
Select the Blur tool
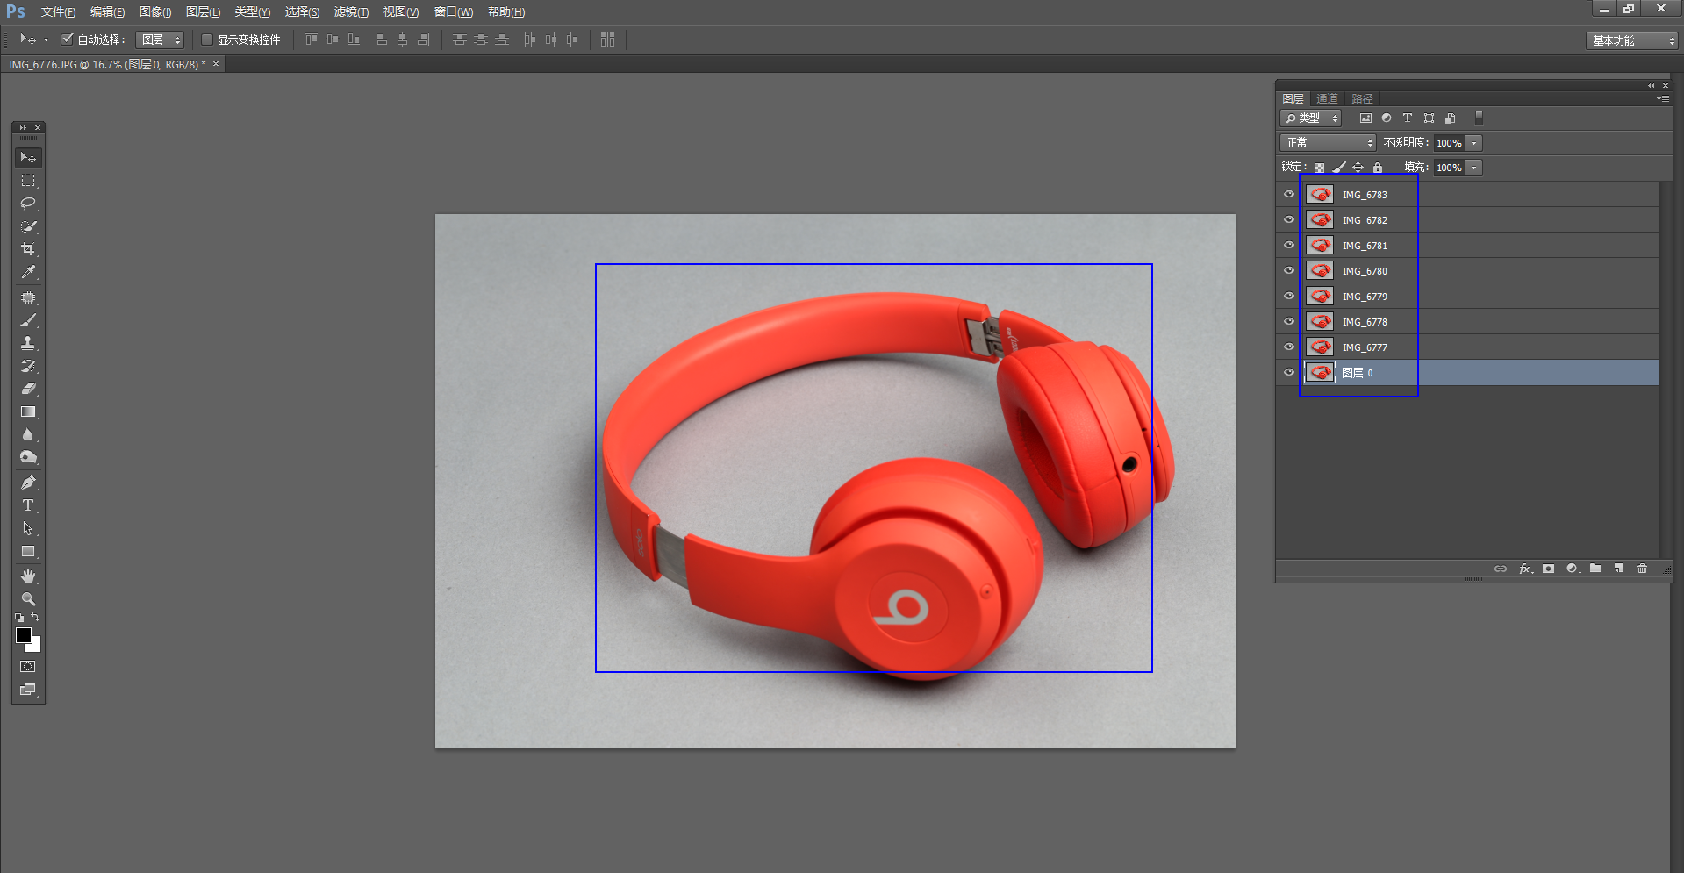point(28,434)
